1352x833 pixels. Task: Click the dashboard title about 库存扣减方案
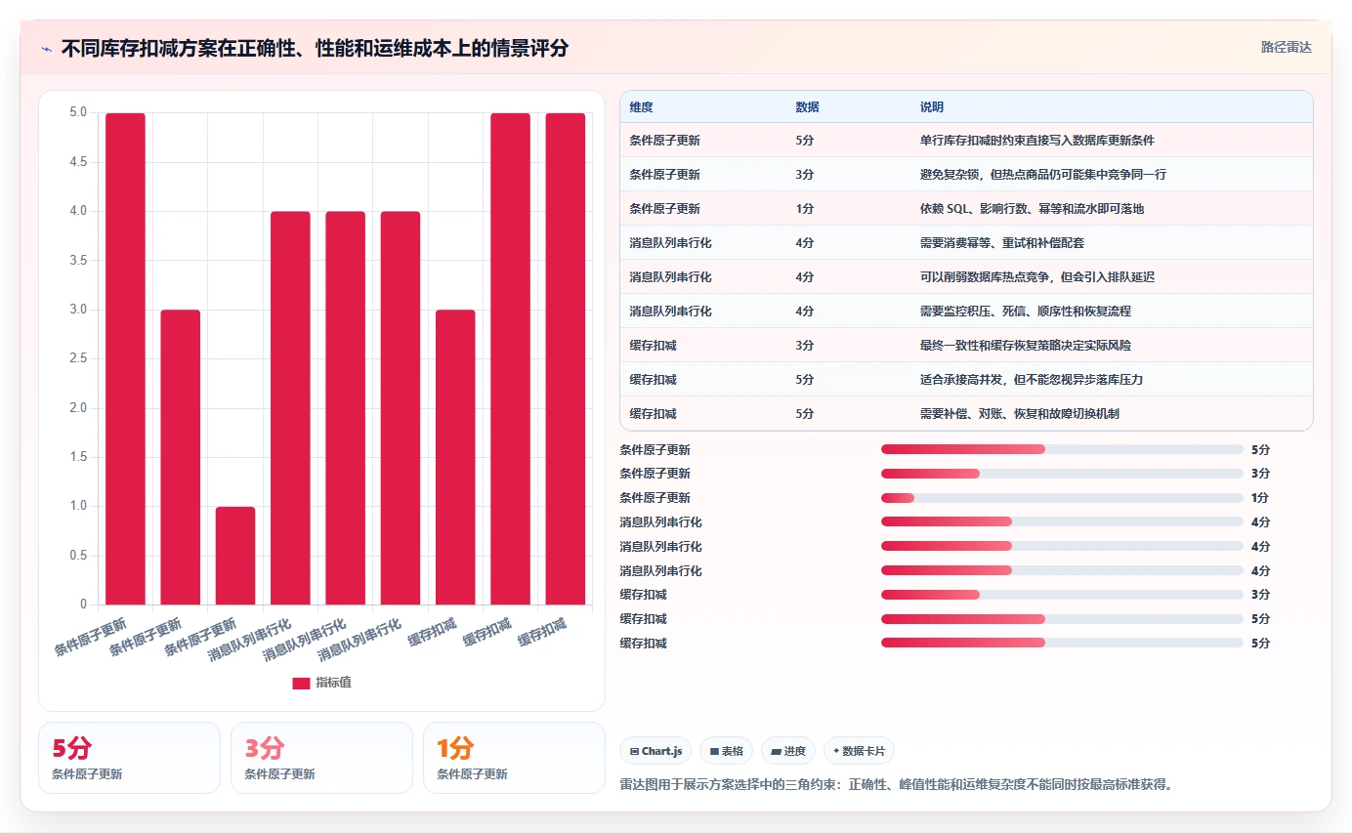tap(315, 49)
